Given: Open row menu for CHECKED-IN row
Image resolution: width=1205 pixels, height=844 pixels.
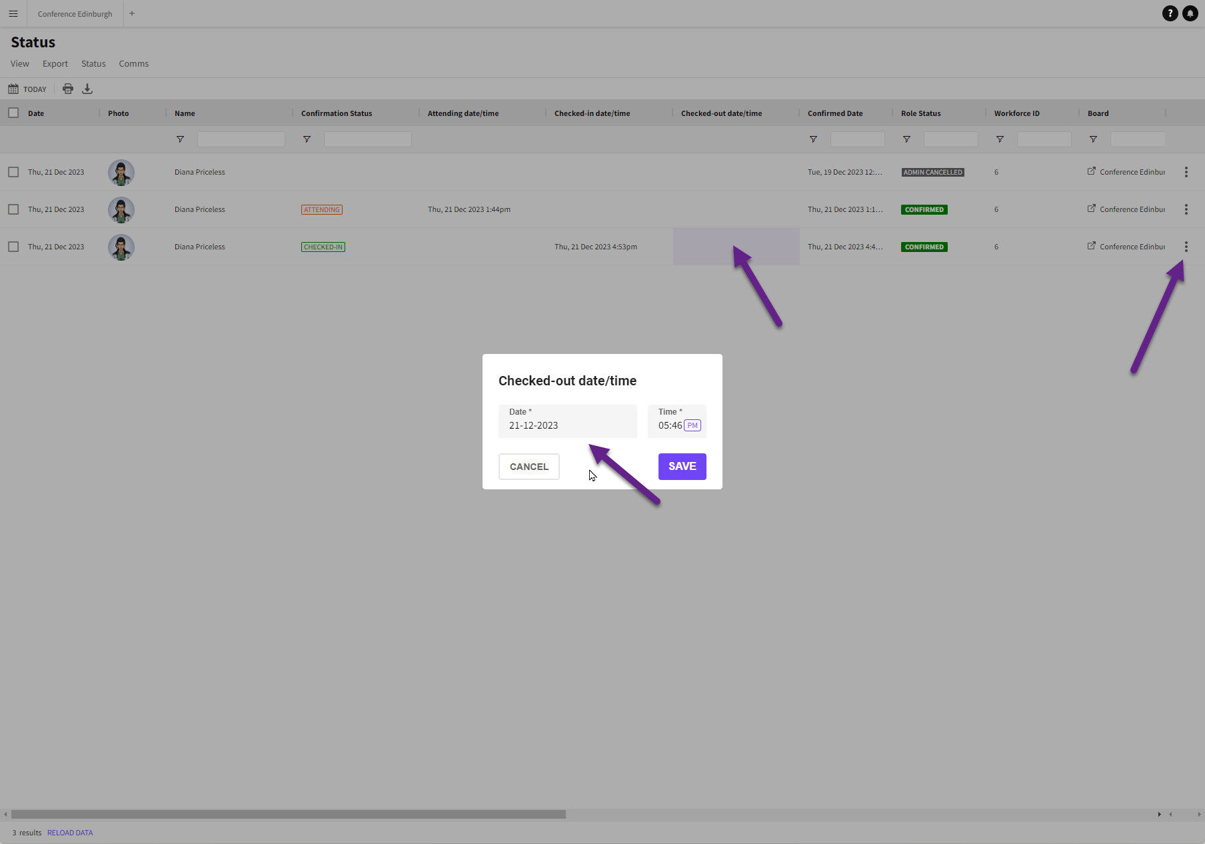Looking at the screenshot, I should tap(1186, 247).
